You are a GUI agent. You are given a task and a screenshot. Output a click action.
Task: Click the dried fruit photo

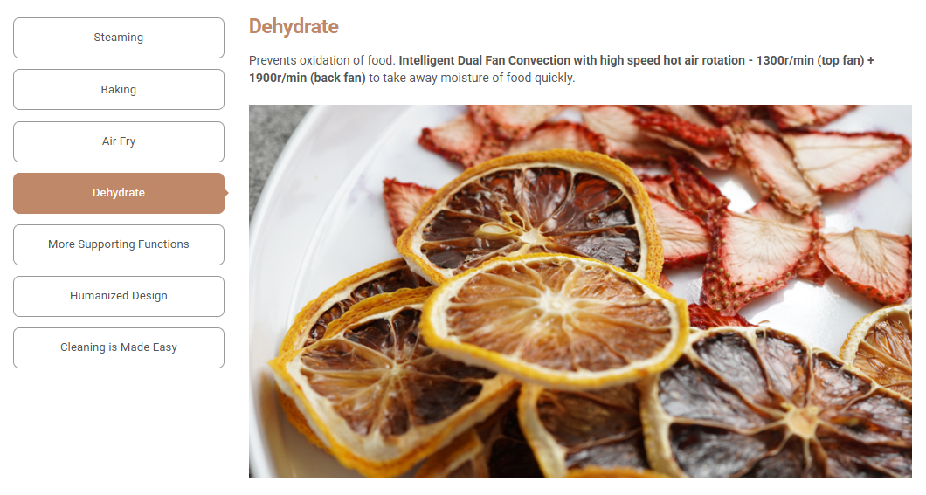click(580, 291)
